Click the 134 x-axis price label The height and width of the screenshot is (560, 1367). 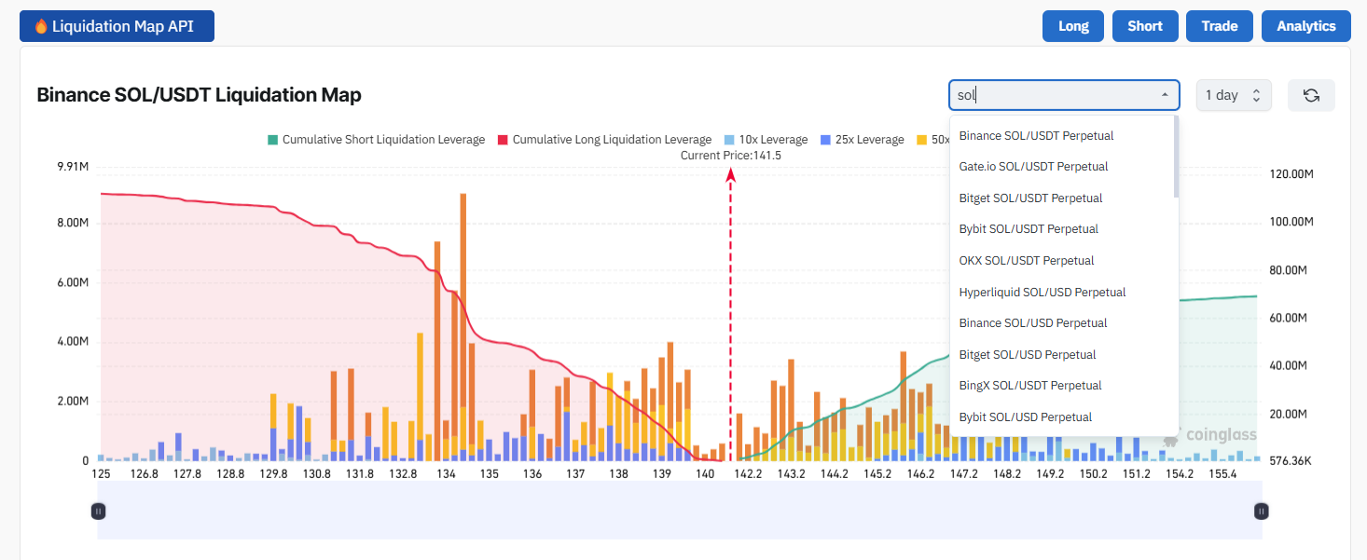pos(446,473)
